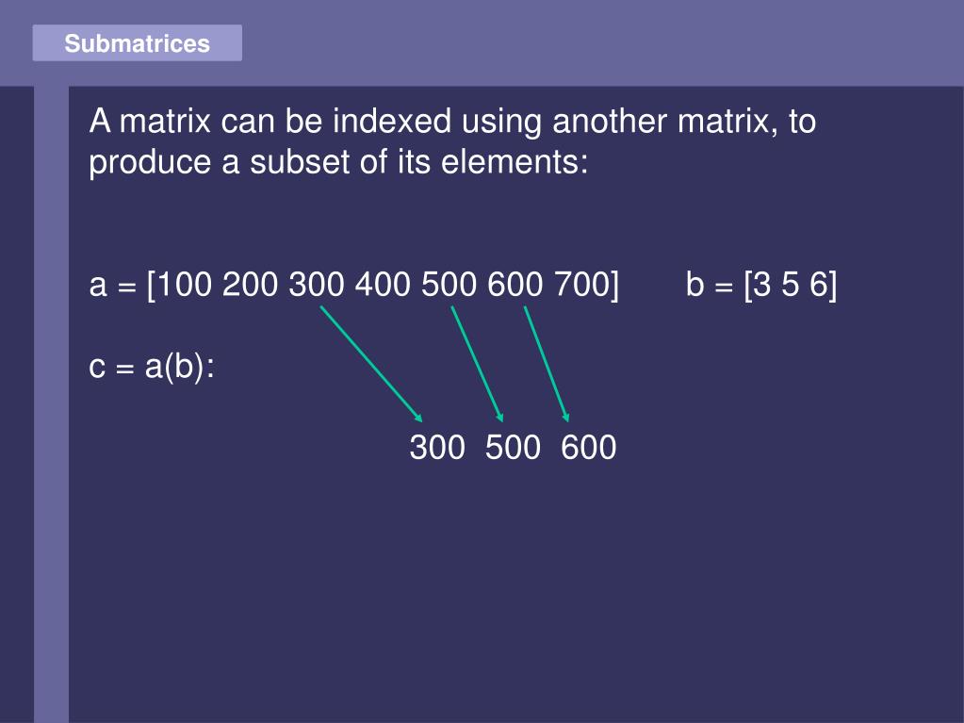Viewport: 964px width, 723px height.
Task: Select value 200 in matrix a
Action: pyautogui.click(x=250, y=285)
